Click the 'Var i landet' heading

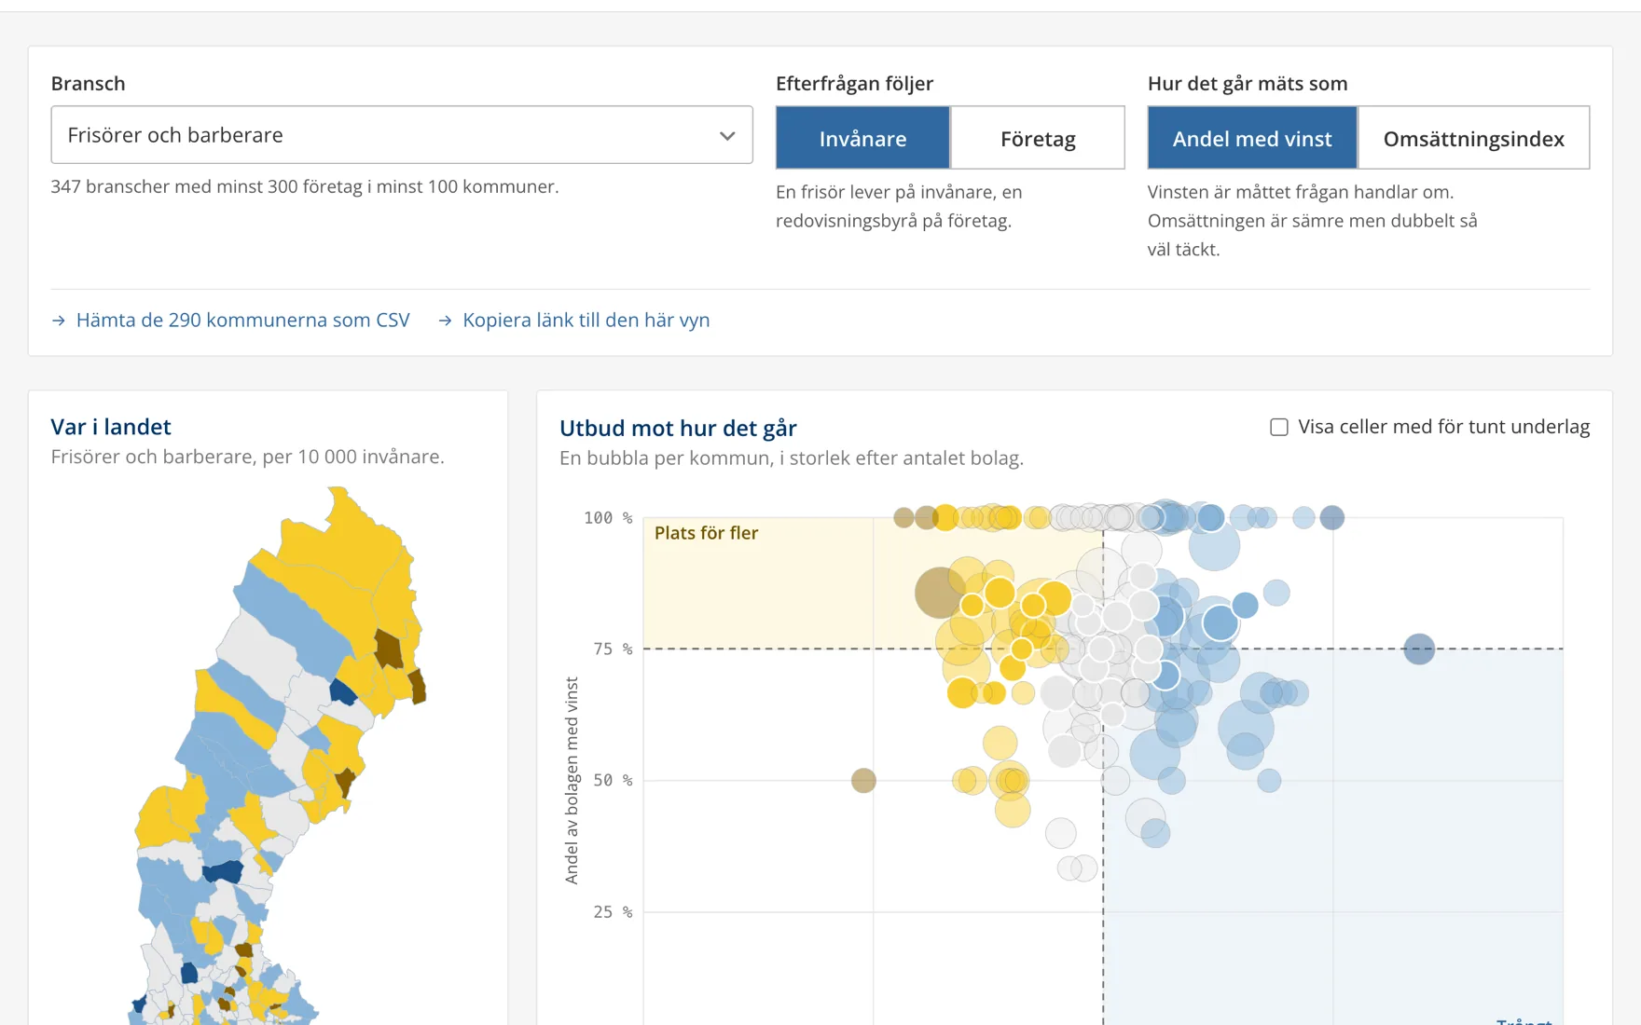(111, 427)
